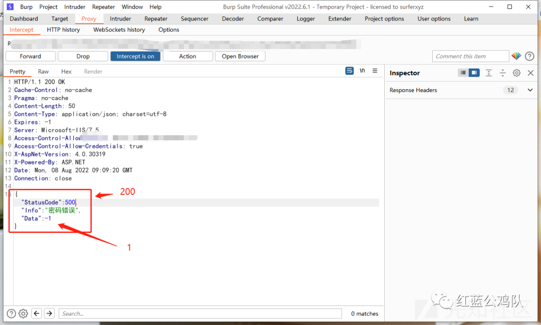Switch to the Render view tab
Screen dimensions: 541x325
pos(93,72)
